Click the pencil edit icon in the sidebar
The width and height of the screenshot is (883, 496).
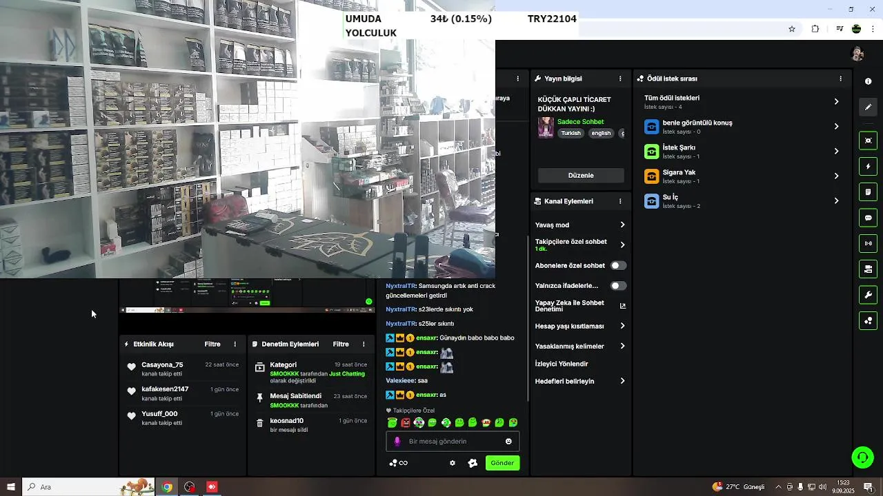tap(868, 107)
